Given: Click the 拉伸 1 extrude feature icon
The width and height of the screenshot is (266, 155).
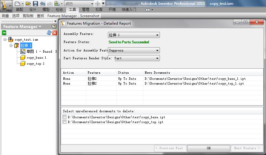Looking at the screenshot, I should coord(17,45).
